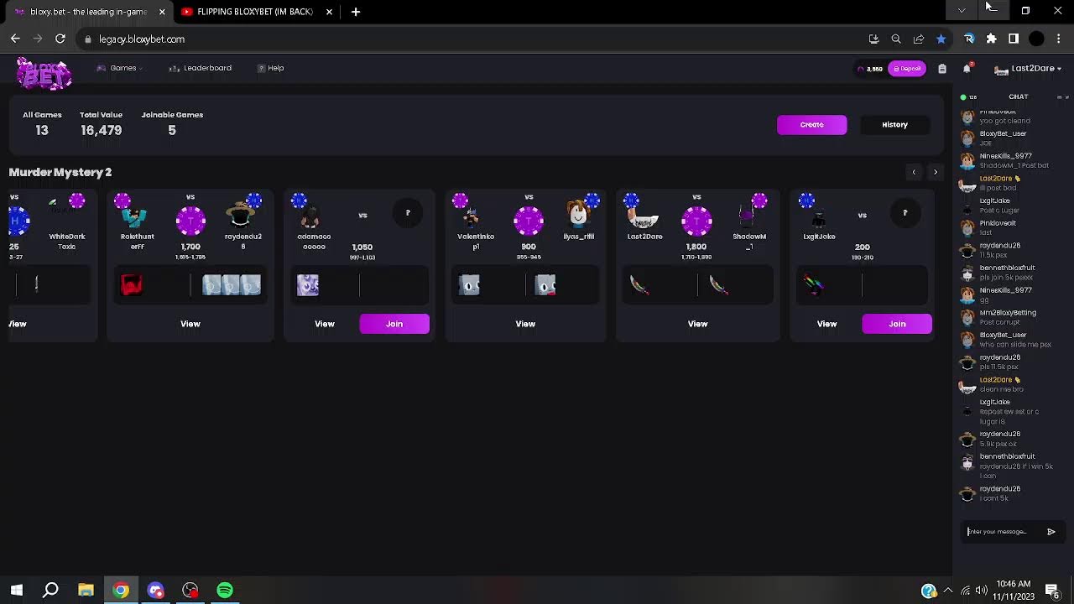
Task: Join the adamaoo 1,050 game
Action: click(x=394, y=324)
